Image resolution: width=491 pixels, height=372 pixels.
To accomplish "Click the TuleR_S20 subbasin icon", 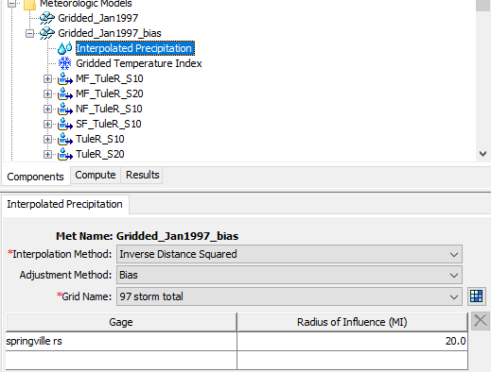I will point(65,154).
